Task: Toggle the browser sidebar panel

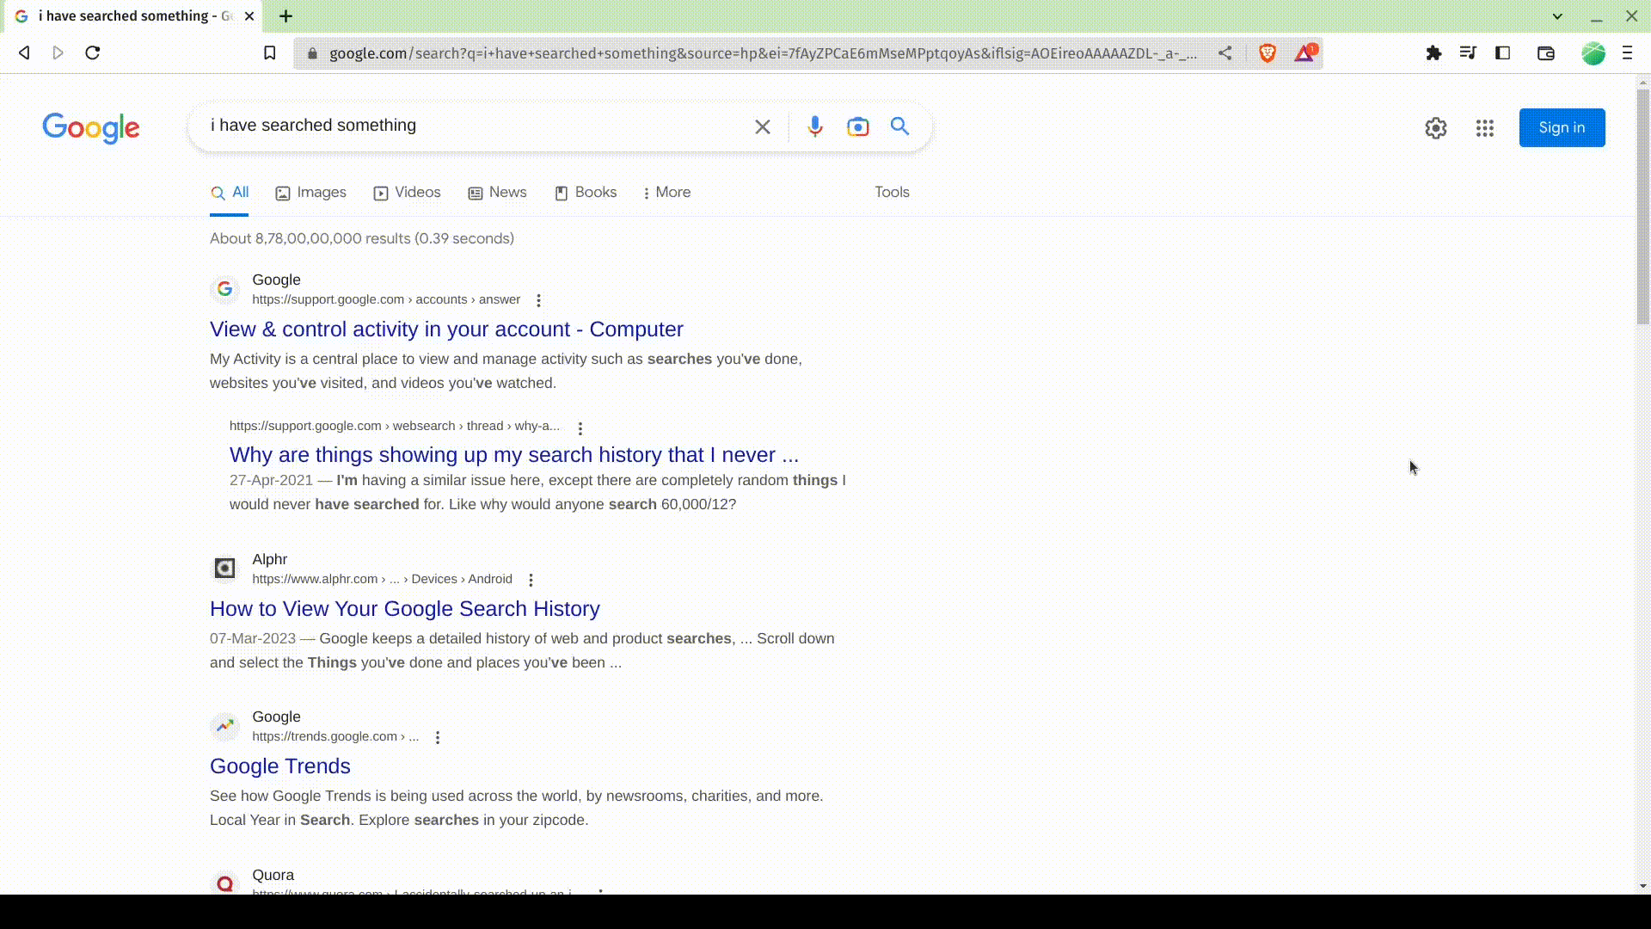Action: tap(1503, 53)
